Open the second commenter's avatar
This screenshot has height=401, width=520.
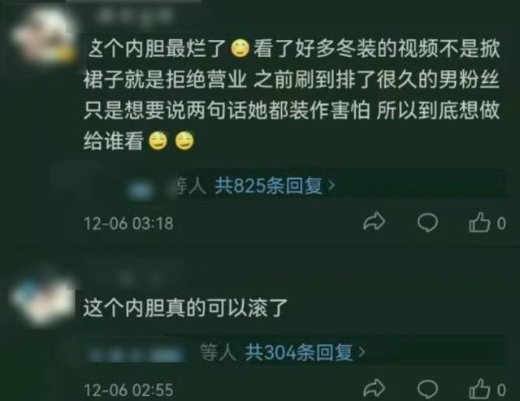pyautogui.click(x=42, y=300)
